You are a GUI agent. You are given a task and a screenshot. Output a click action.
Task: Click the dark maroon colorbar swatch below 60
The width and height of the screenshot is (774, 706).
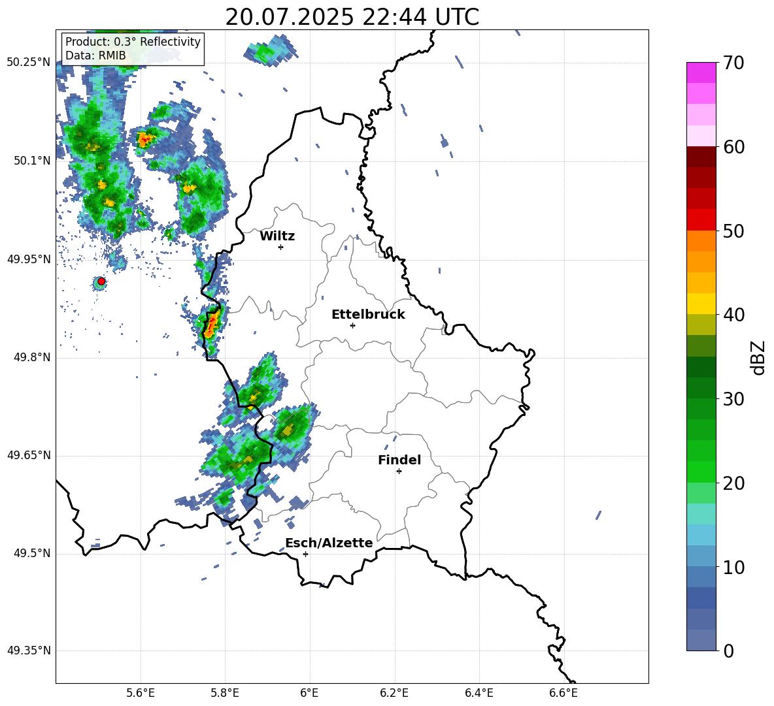pyautogui.click(x=701, y=157)
